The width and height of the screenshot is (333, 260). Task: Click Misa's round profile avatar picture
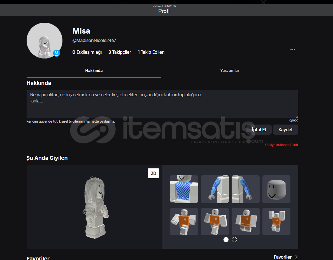tap(44, 41)
